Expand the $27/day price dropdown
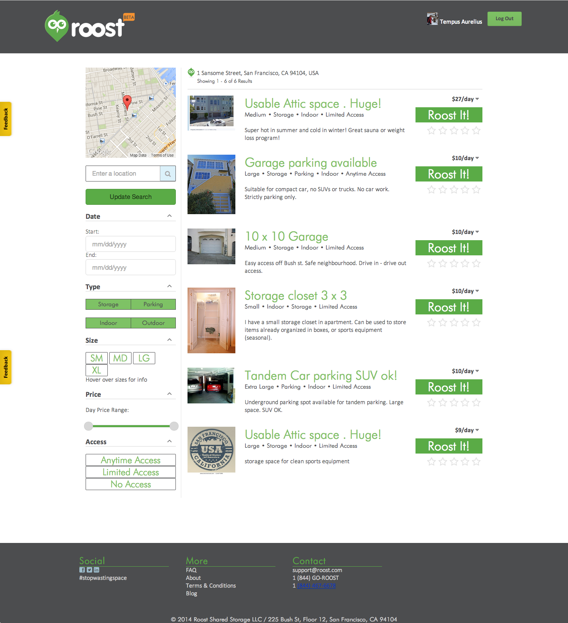The height and width of the screenshot is (623, 568). point(477,99)
